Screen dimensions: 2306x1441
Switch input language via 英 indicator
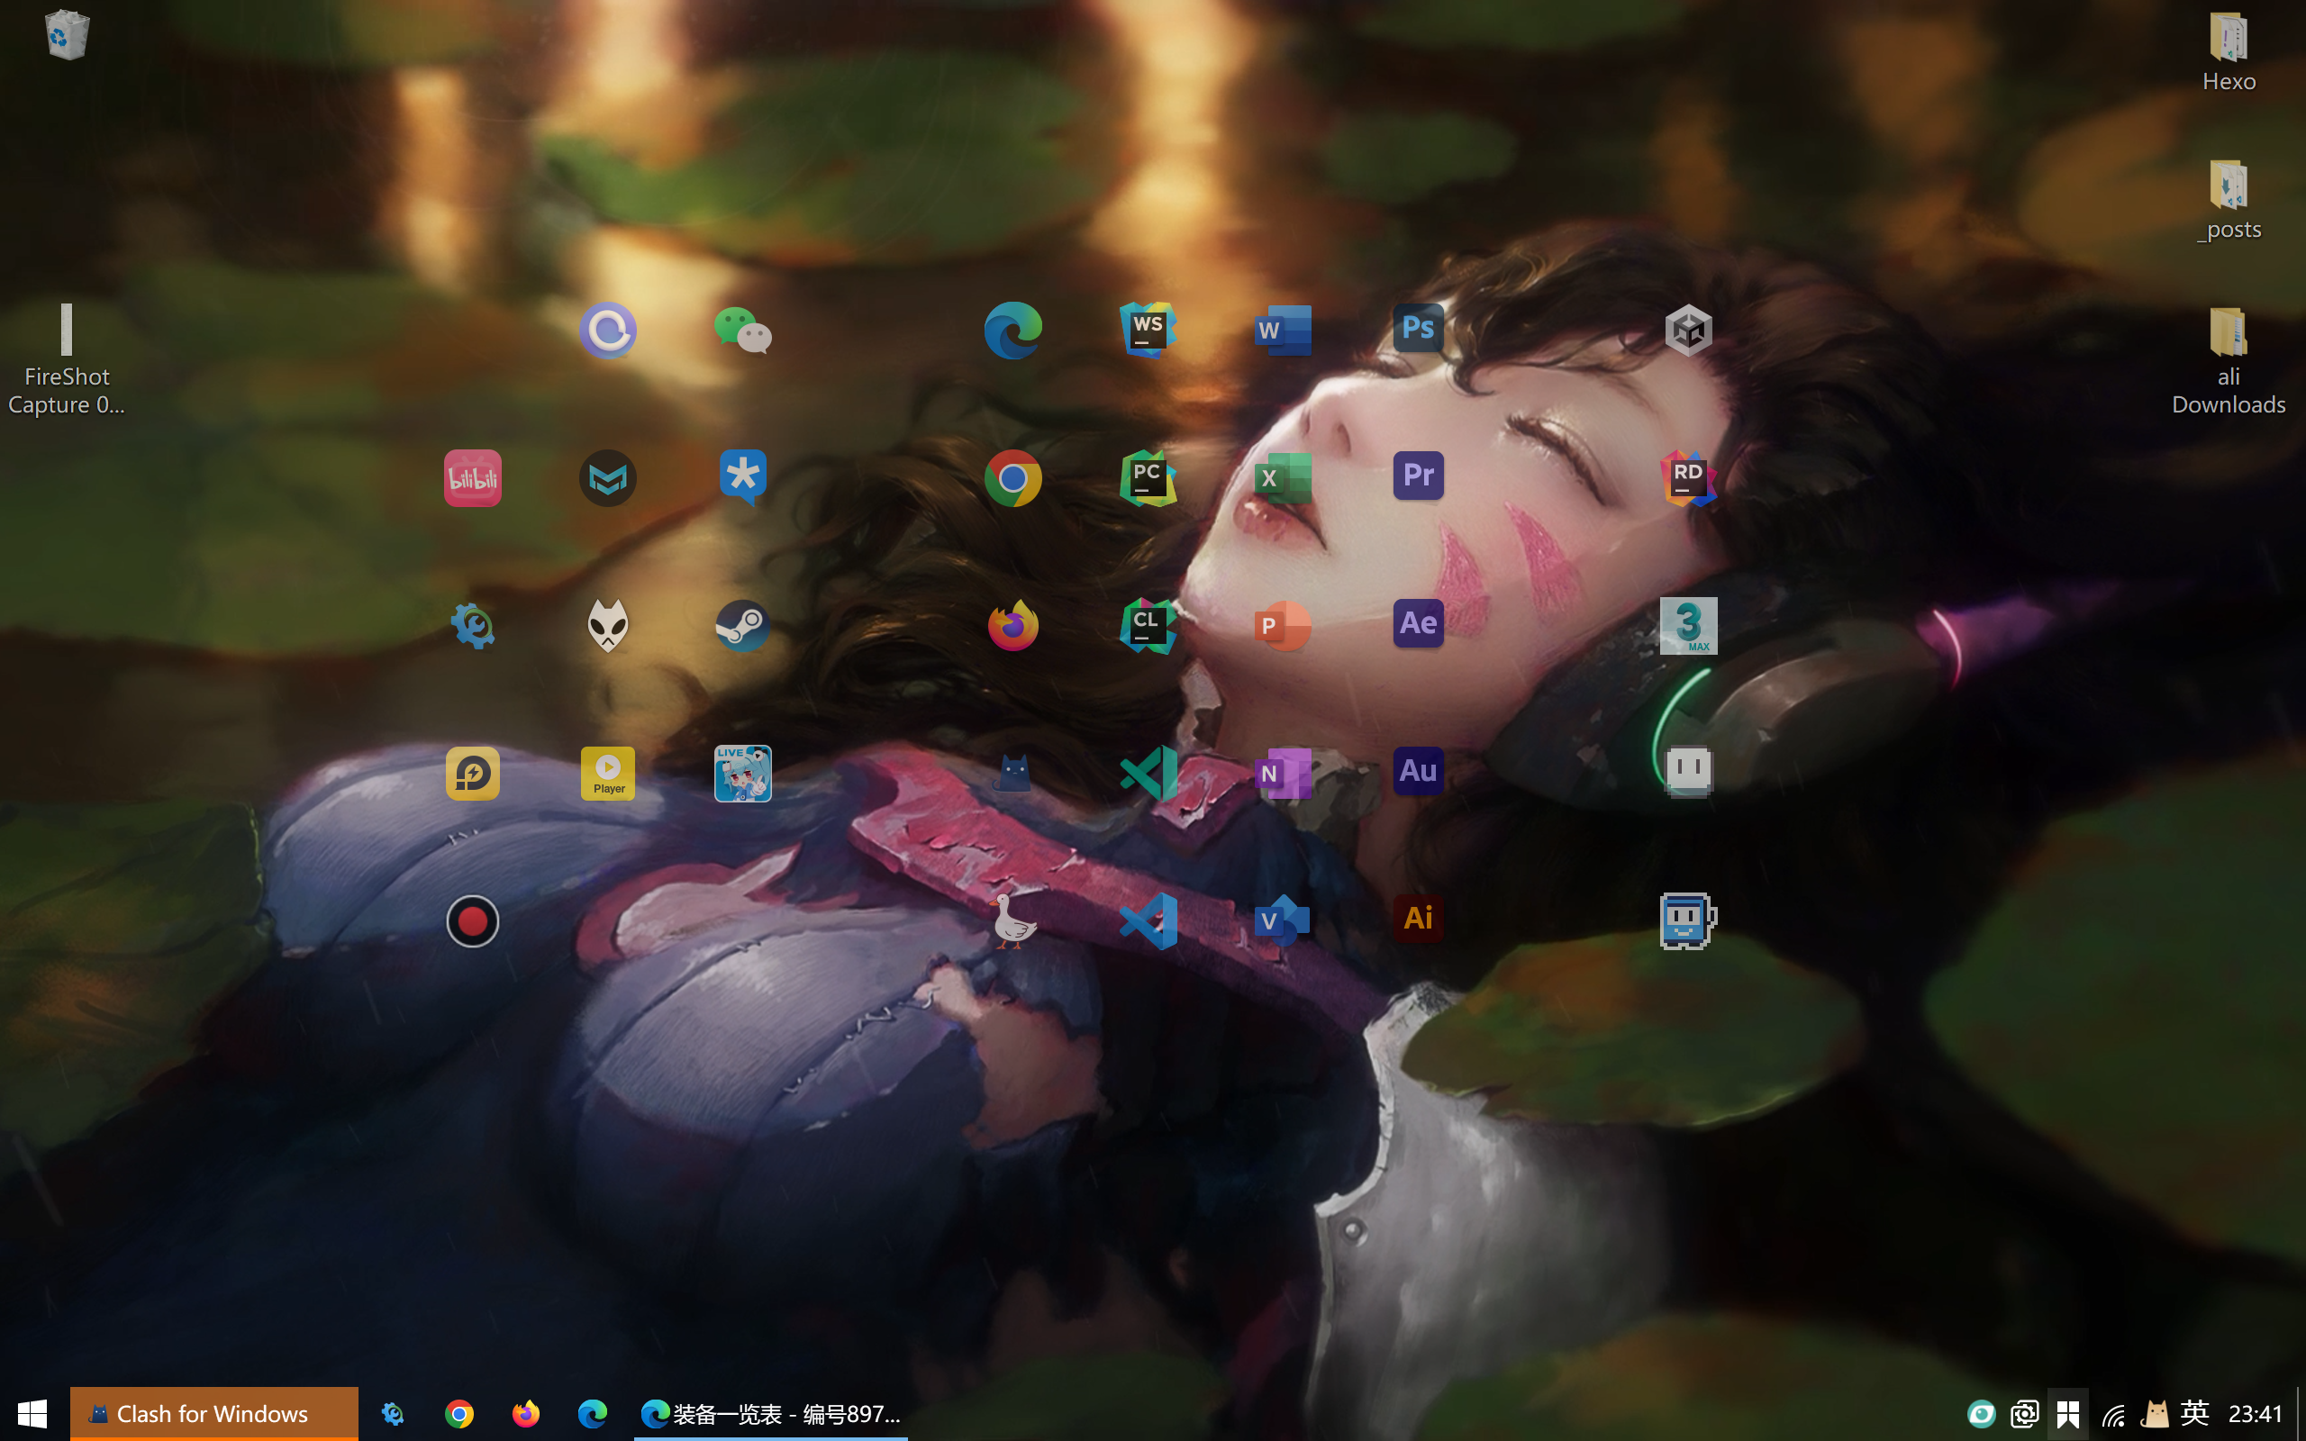[x=2194, y=1413]
